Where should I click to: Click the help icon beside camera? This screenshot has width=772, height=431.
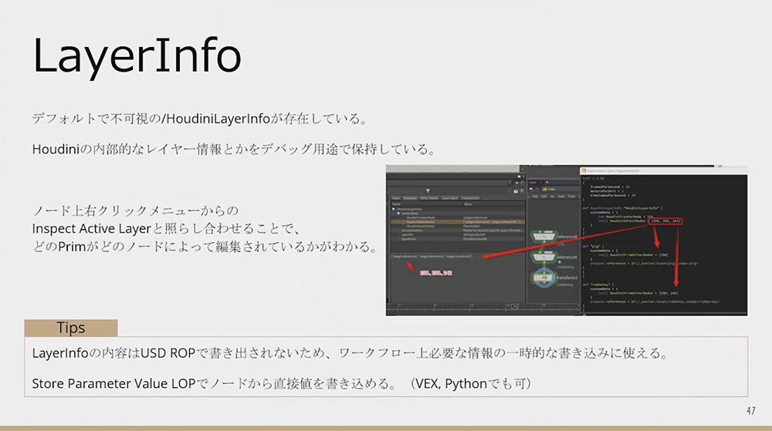pos(523,190)
